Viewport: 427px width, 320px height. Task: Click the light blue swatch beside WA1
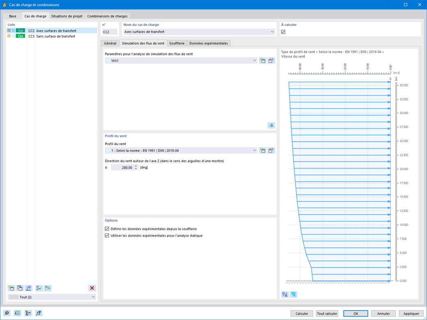[x=108, y=60]
